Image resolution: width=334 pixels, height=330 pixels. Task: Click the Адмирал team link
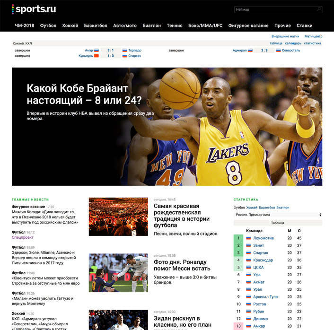point(240,51)
